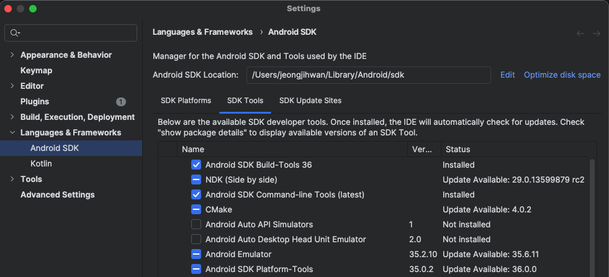
Task: Click the Tools label in sidebar
Action: click(31, 179)
